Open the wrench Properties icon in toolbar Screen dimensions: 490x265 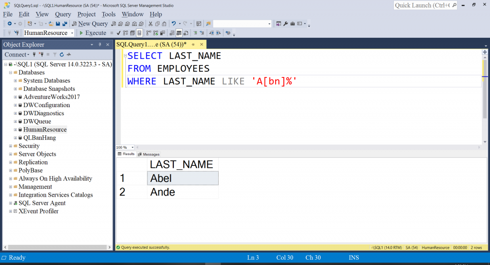(x=285, y=24)
